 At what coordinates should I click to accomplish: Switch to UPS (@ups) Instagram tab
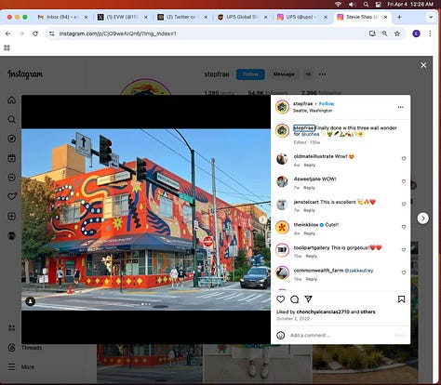(x=302, y=17)
